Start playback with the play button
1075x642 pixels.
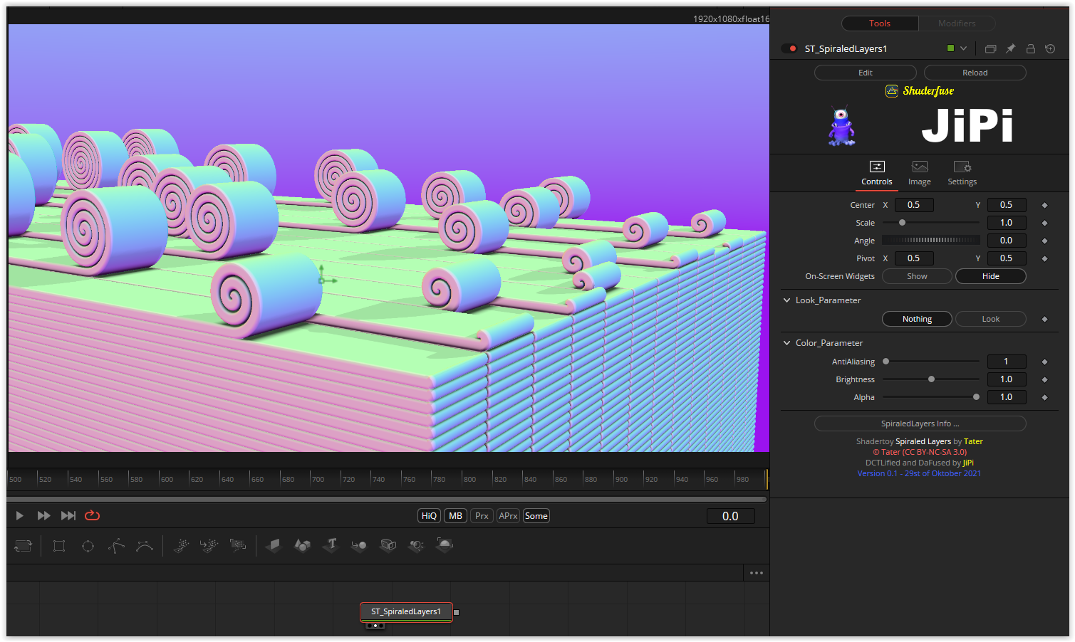pos(20,515)
